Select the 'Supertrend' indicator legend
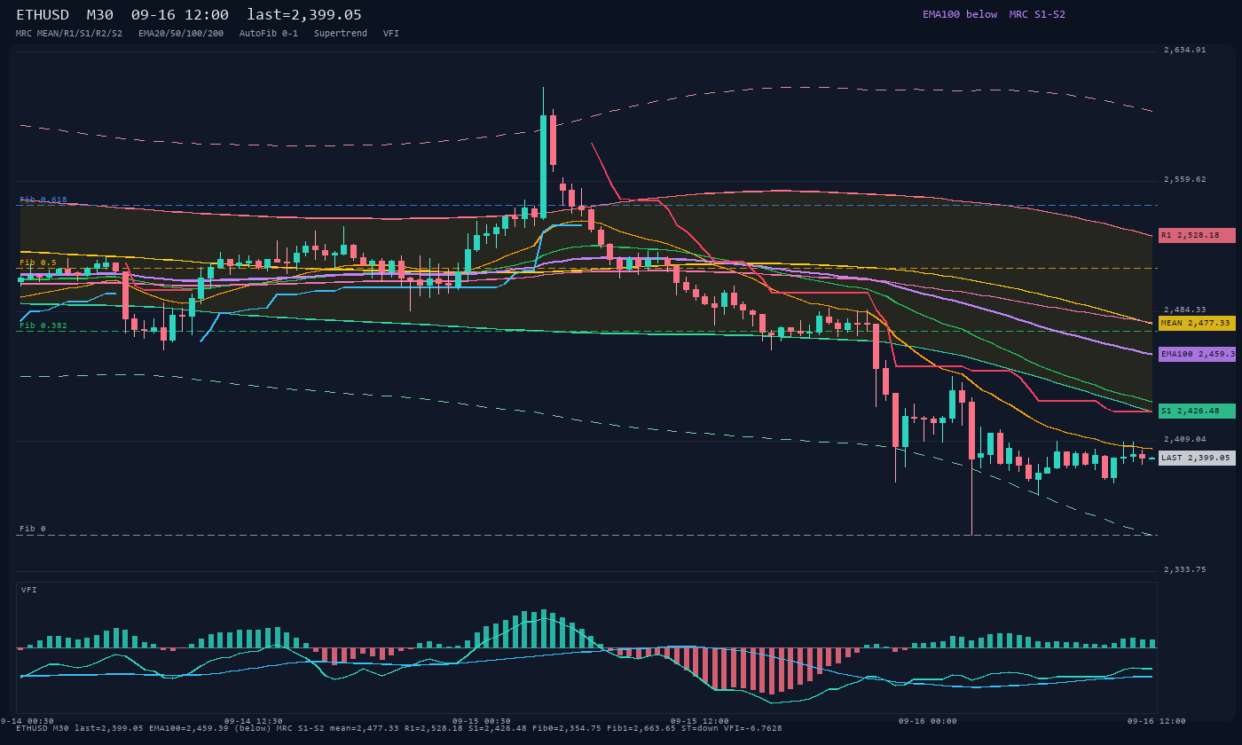 click(341, 34)
